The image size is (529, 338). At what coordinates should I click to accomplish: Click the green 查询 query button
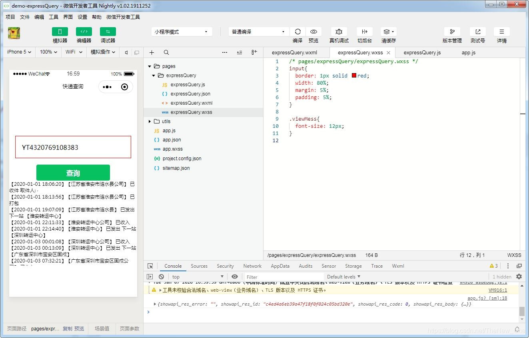[73, 173]
